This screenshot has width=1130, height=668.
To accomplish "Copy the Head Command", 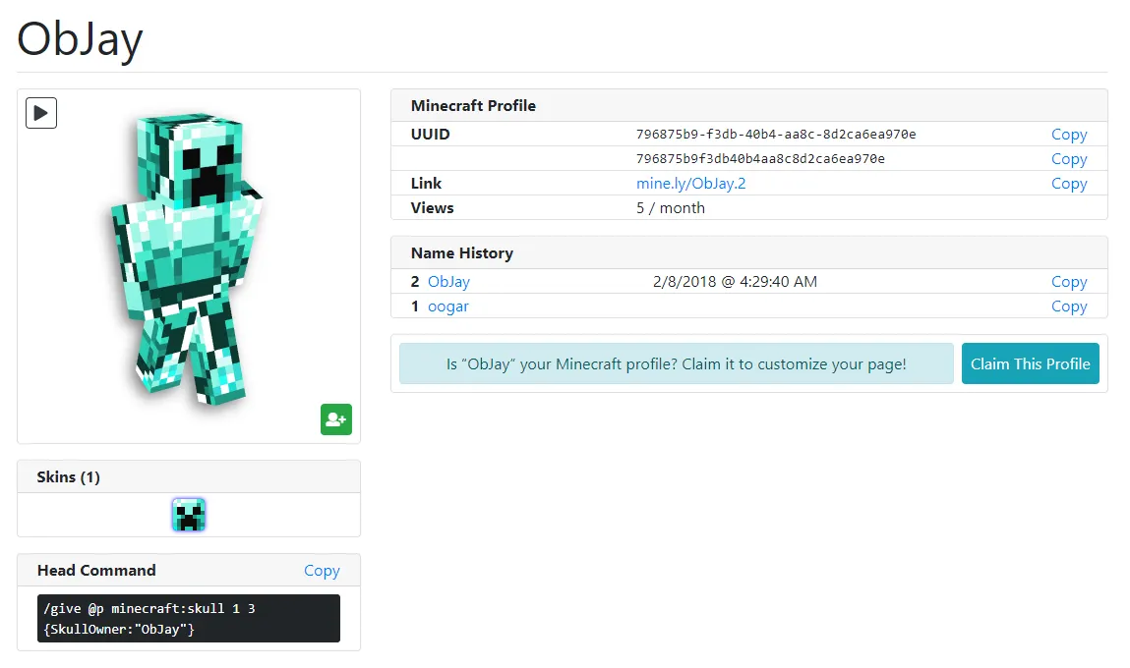I will pos(322,571).
